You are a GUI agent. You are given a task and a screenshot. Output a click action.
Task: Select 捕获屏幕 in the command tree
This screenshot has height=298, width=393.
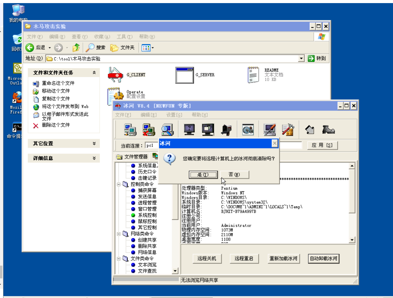[x=147, y=190]
